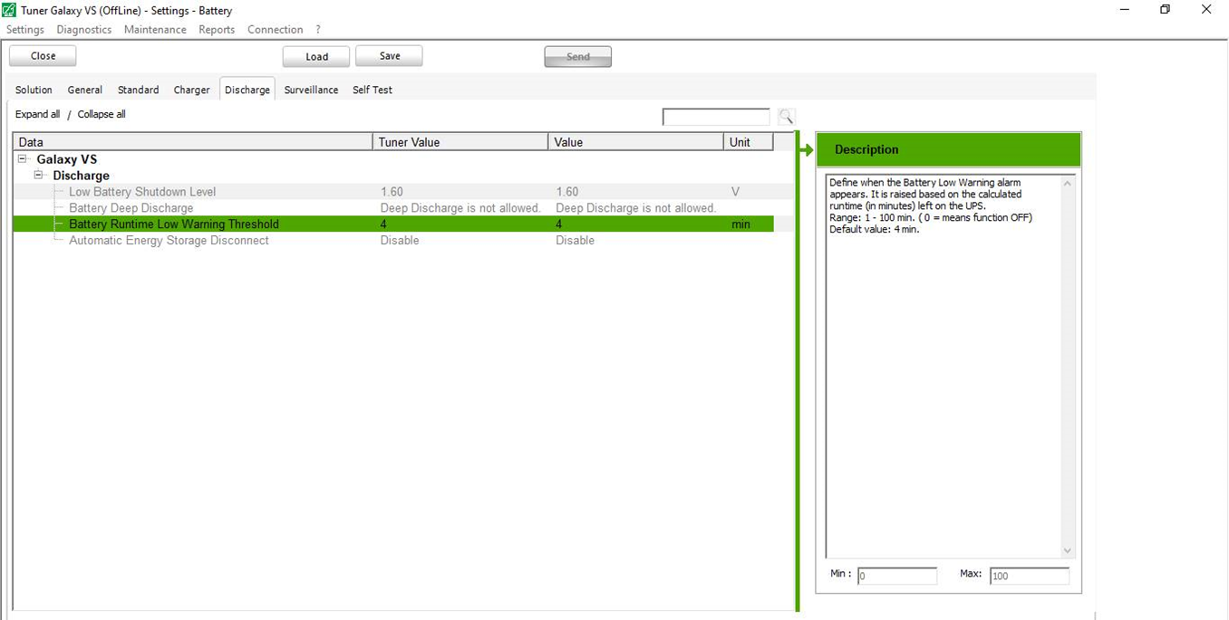This screenshot has height=620, width=1229.
Task: Click the Unit column header
Action: click(749, 142)
